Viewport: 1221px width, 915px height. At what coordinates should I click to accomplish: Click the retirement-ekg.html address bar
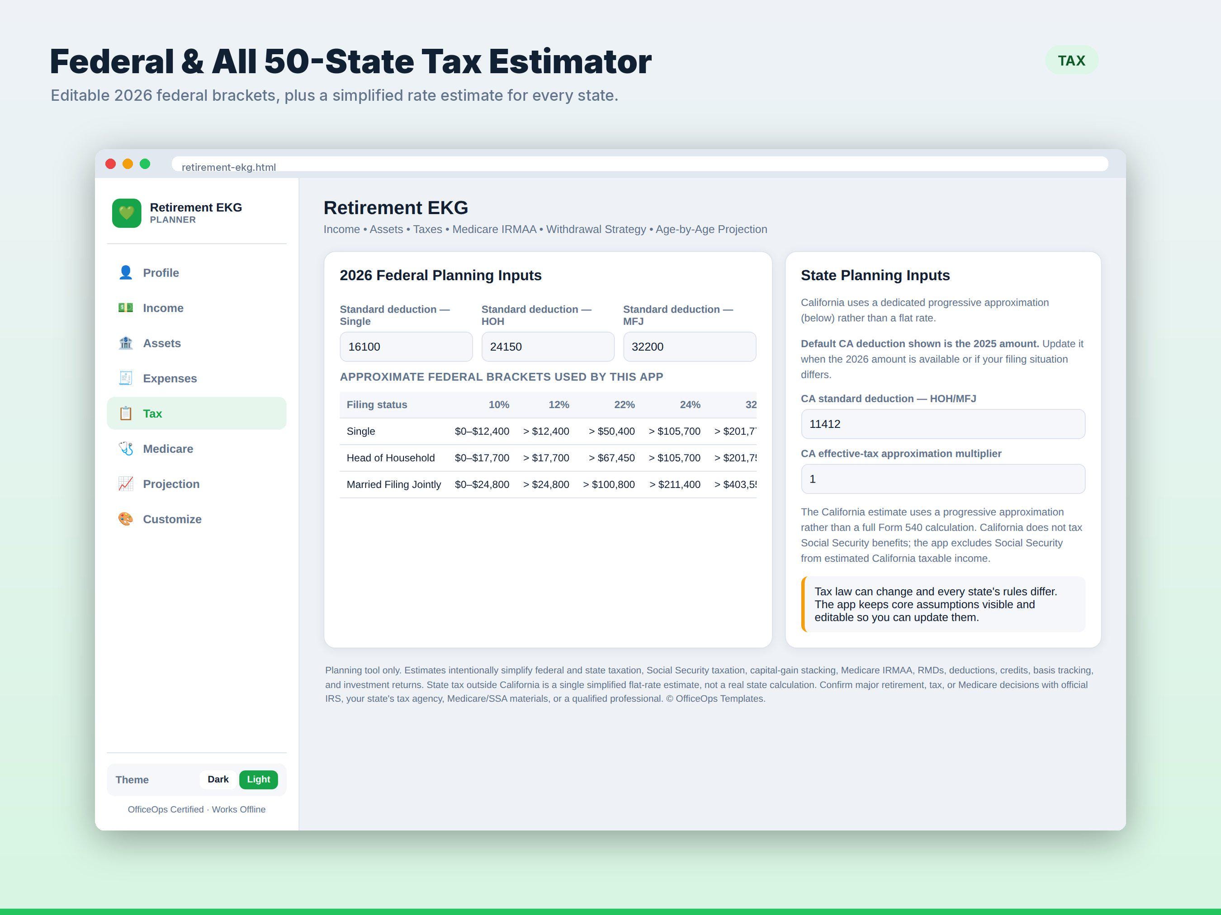(640, 164)
